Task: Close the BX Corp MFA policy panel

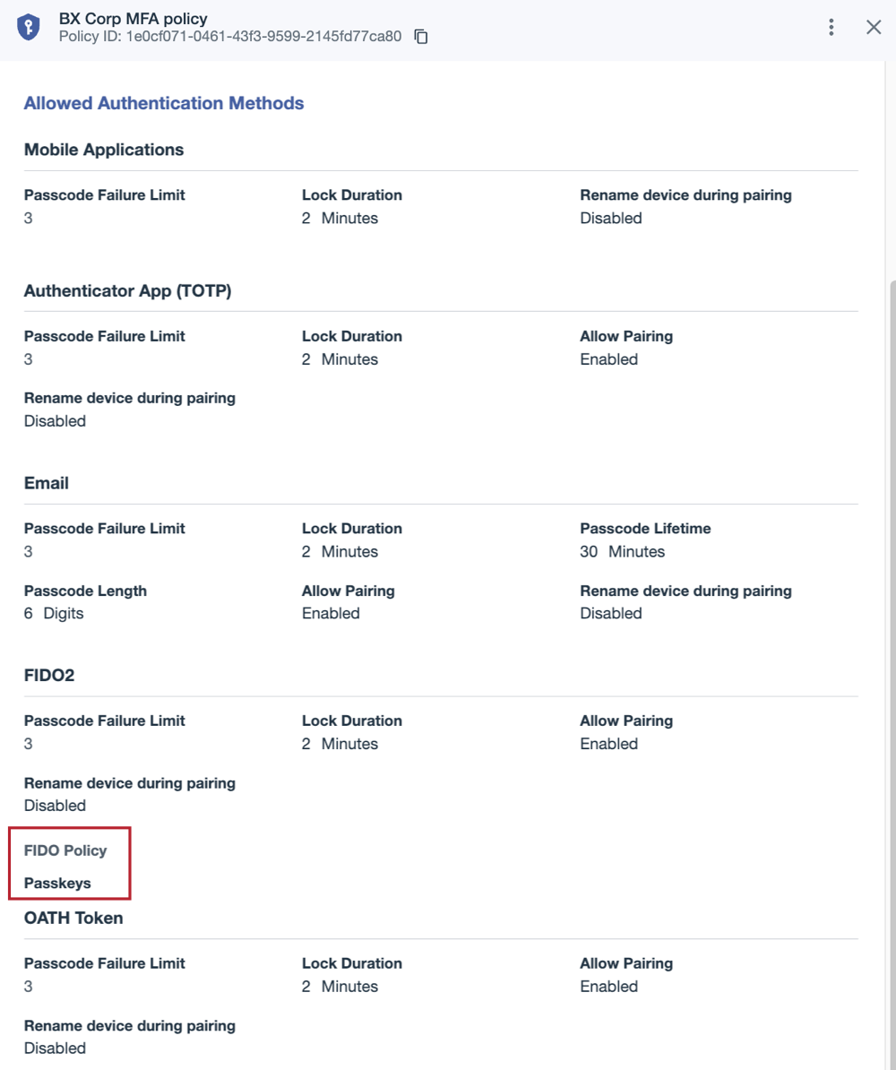Action: [874, 27]
